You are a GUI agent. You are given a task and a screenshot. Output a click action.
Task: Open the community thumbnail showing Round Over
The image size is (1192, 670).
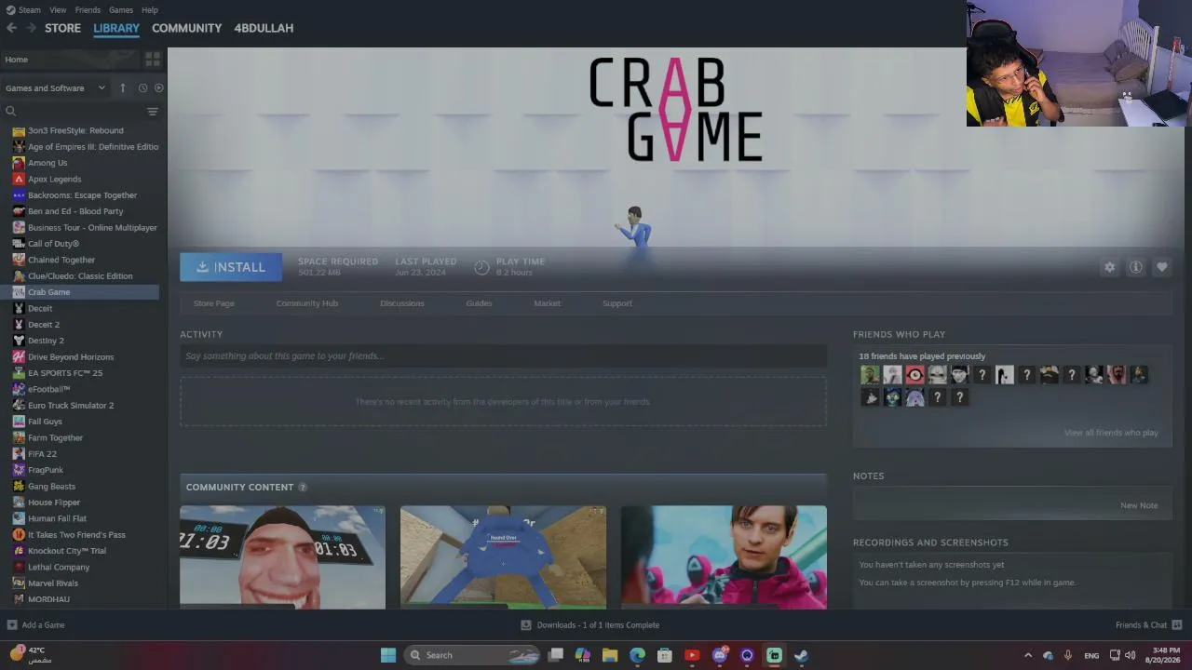(x=503, y=557)
